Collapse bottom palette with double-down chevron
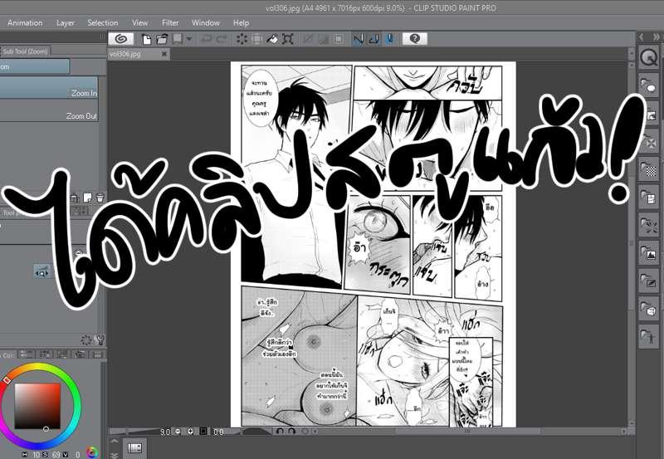The image size is (664, 459). 115,455
